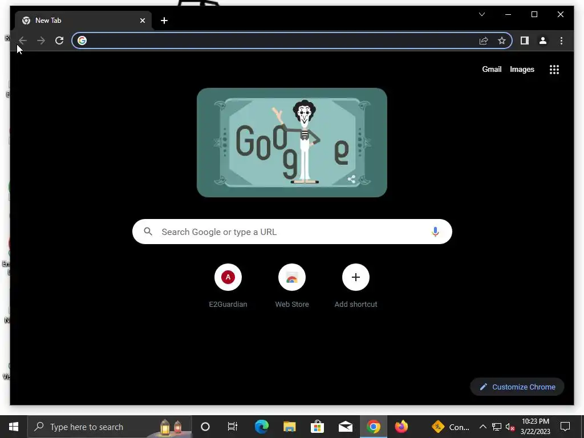
Task: Open Microsoft Store from the taskbar
Action: (317, 427)
